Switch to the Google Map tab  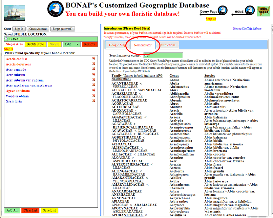(117, 45)
